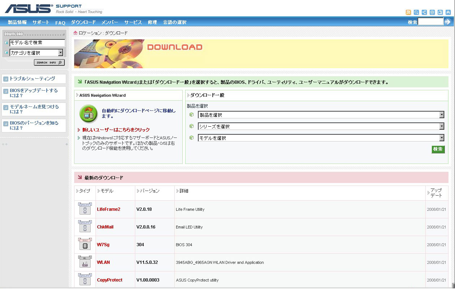
Task: Click the TV icon in header
Action: coord(440,12)
